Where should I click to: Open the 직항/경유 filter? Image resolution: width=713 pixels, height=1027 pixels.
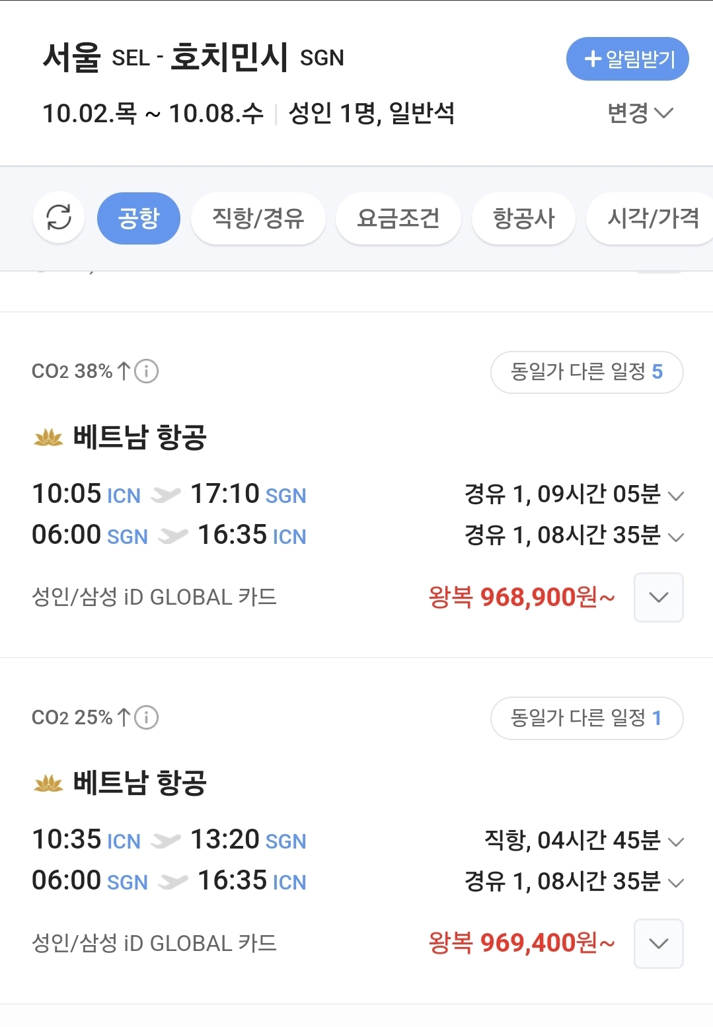pyautogui.click(x=258, y=218)
